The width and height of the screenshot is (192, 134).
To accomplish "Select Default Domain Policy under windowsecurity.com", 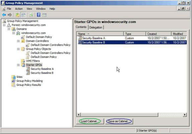I will coord(39,37).
